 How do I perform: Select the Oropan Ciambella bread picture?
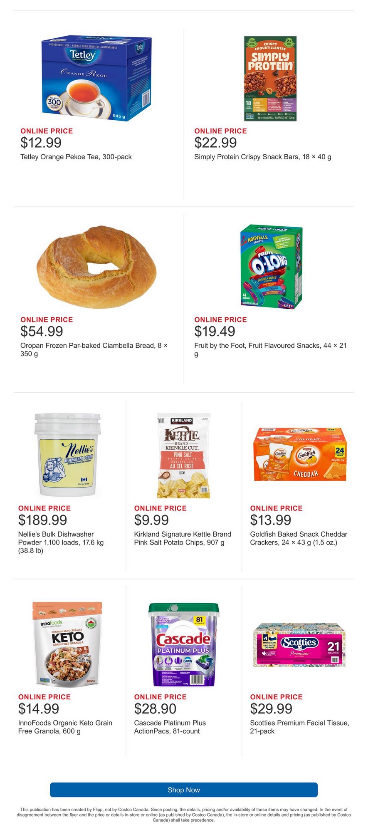pyautogui.click(x=96, y=267)
